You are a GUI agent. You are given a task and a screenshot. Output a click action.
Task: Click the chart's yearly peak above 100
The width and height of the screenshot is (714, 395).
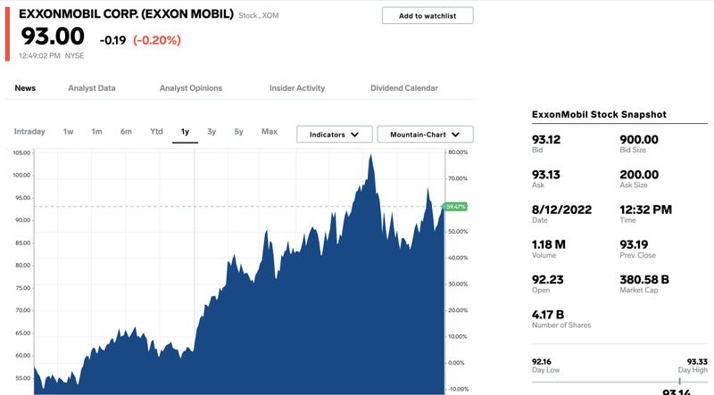[370, 157]
